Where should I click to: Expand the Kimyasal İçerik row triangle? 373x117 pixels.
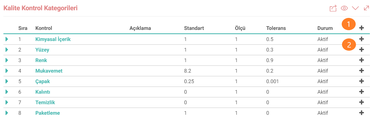tap(7, 39)
